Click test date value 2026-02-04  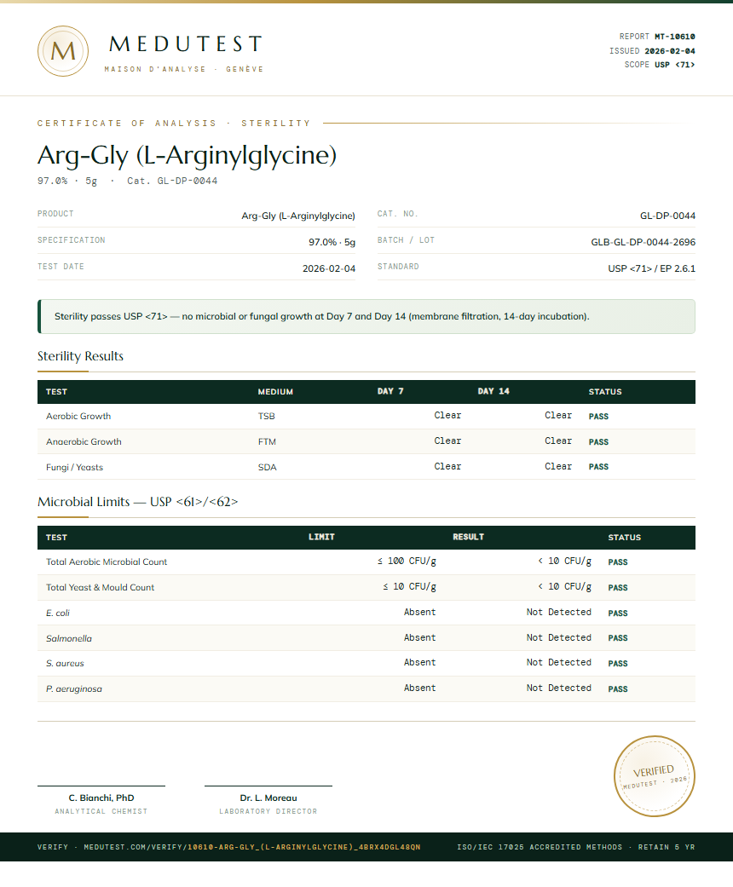click(329, 268)
